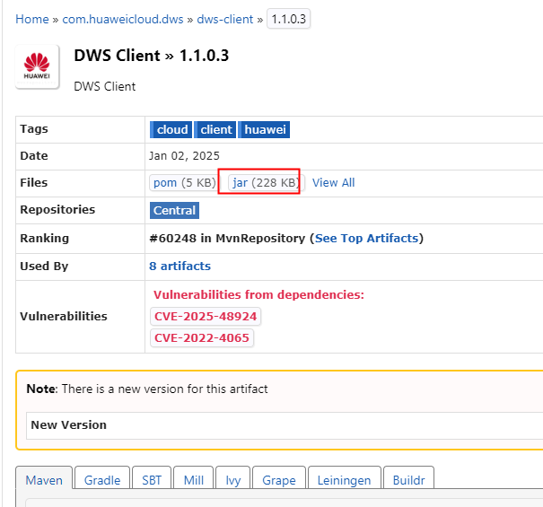Viewport: 543px width, 507px height.
Task: Go to Home breadcrumb link
Action: coord(31,19)
